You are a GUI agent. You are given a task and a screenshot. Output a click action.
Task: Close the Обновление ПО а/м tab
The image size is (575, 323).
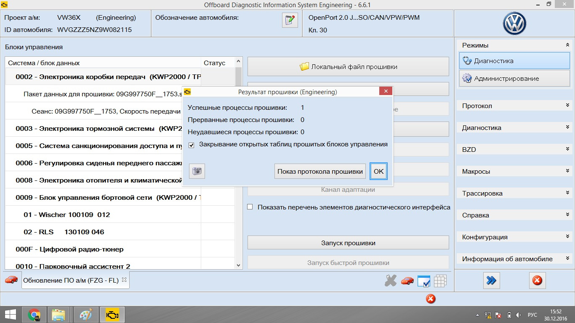[x=124, y=279]
